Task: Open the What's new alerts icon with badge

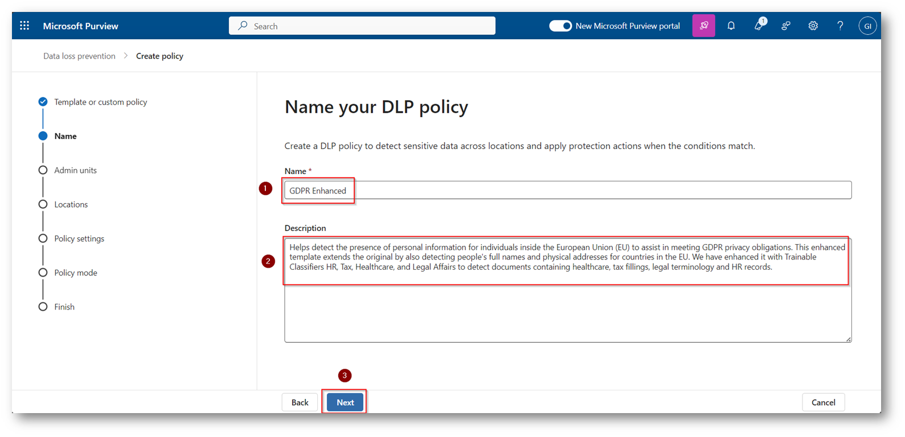Action: tap(759, 26)
